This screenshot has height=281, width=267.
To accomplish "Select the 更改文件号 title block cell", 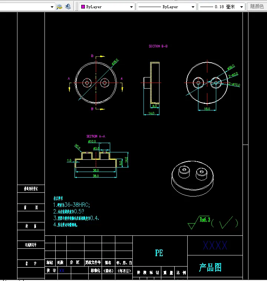I will 93,262.
